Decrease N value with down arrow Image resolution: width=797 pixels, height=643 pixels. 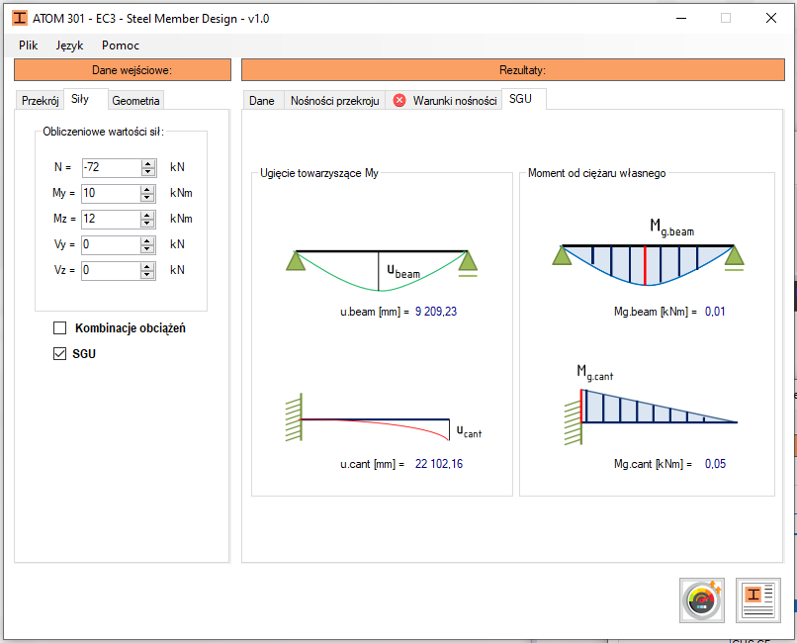coord(148,172)
